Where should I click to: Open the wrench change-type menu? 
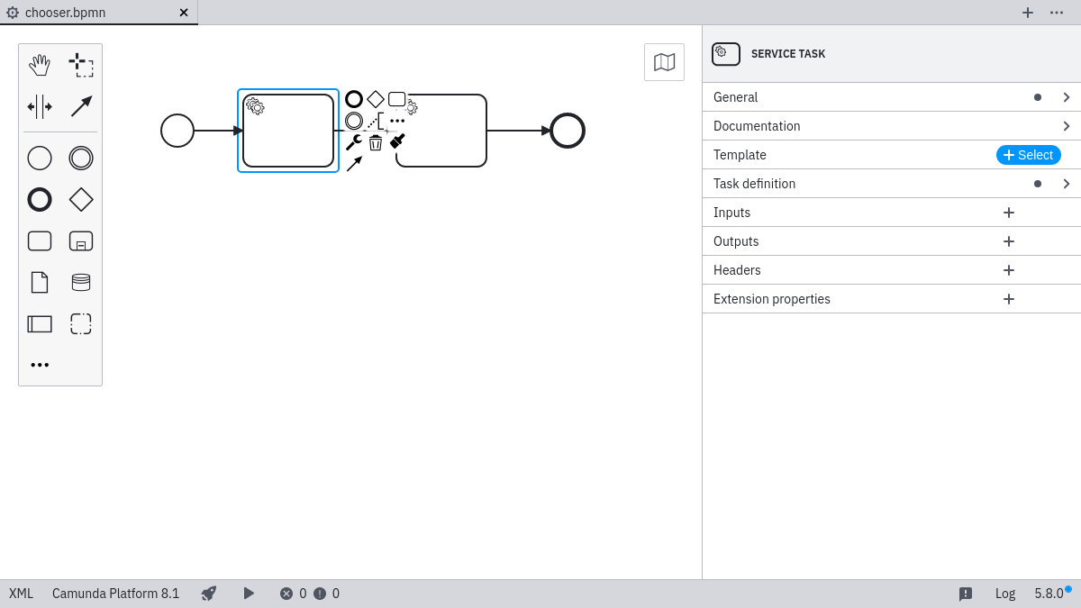click(x=353, y=142)
